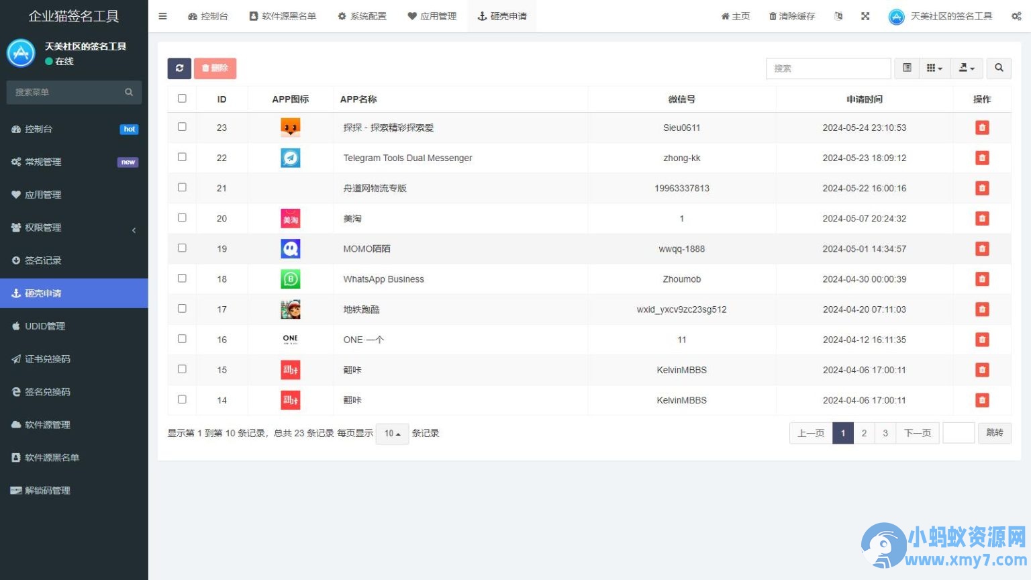Focus the page jump number input
This screenshot has height=580, width=1031.
pos(959,433)
